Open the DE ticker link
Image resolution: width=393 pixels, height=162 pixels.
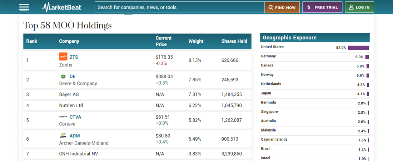[x=73, y=76]
